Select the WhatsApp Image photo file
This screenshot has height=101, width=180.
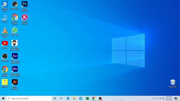click(15, 45)
